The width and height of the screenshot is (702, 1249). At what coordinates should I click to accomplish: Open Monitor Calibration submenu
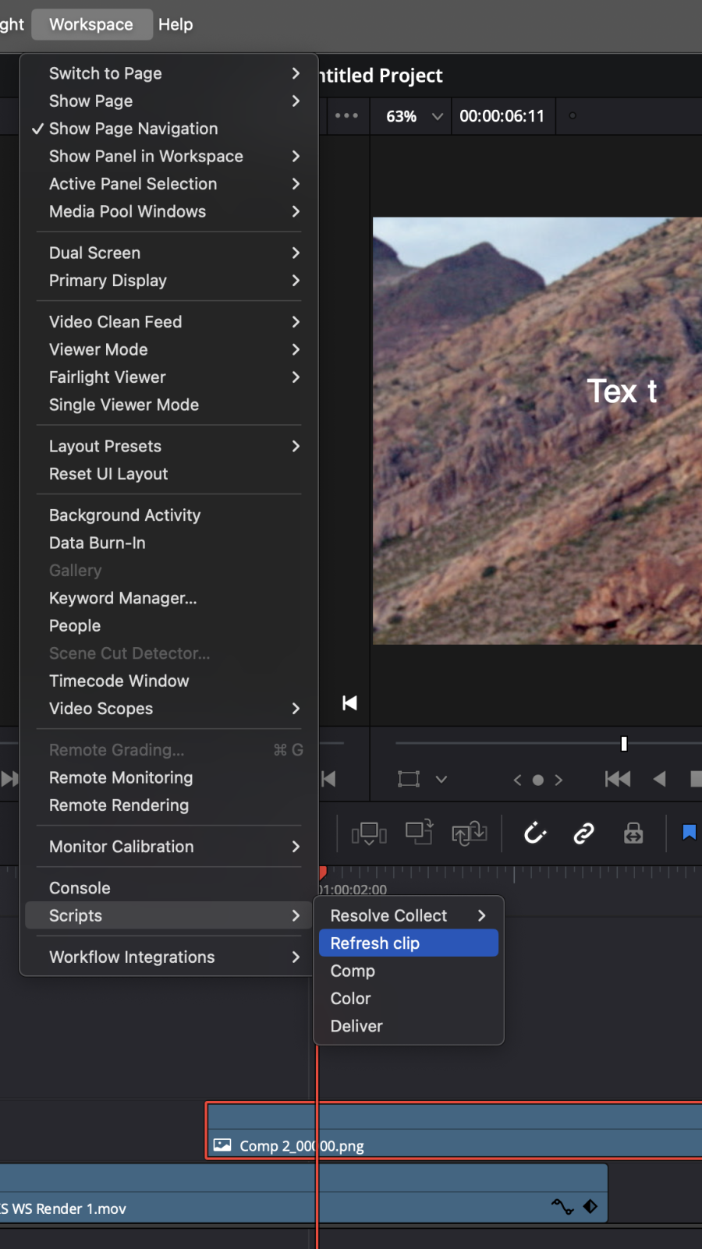[168, 847]
